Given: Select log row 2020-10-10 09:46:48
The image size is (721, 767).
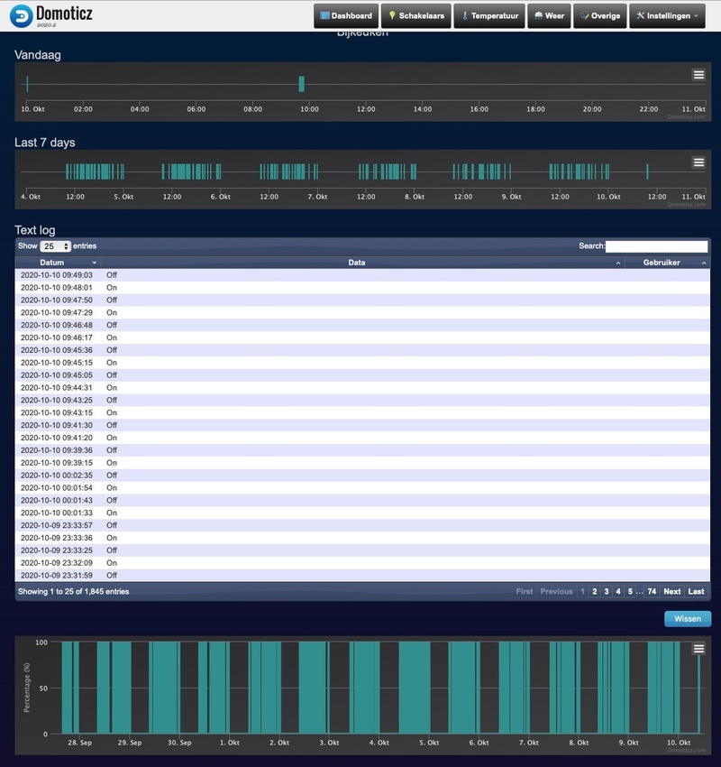Looking at the screenshot, I should (x=362, y=325).
